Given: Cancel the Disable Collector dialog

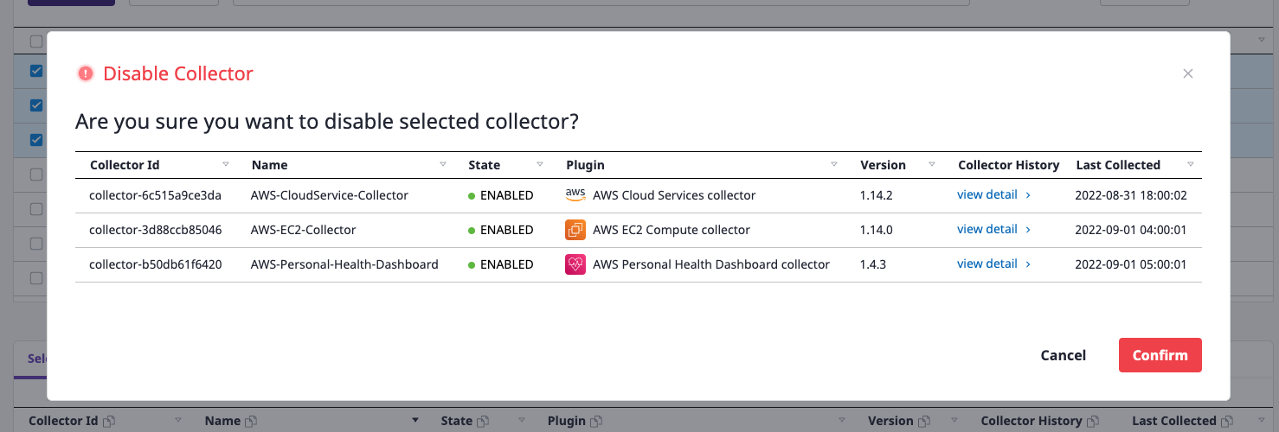Looking at the screenshot, I should (x=1064, y=355).
